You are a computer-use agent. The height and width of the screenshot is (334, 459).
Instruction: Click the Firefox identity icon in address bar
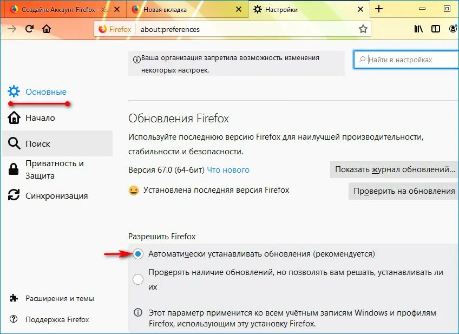tap(103, 29)
